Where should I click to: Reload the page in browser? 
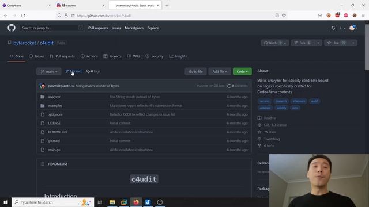click(23, 16)
